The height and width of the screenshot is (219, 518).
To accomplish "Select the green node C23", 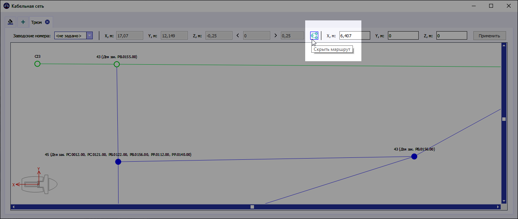I will tap(37, 64).
